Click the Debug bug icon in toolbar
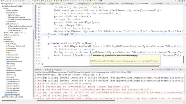 38,1
